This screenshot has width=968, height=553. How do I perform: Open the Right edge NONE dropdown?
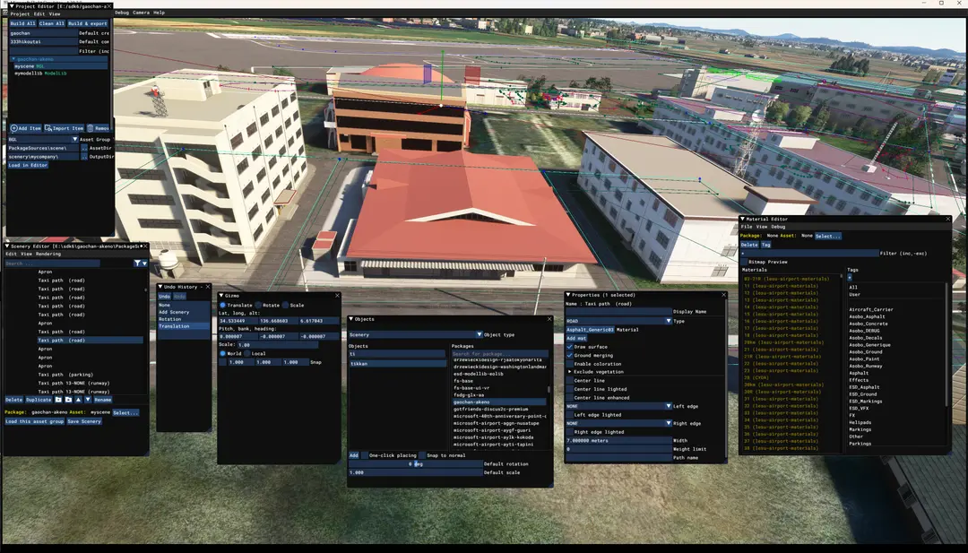tap(618, 423)
